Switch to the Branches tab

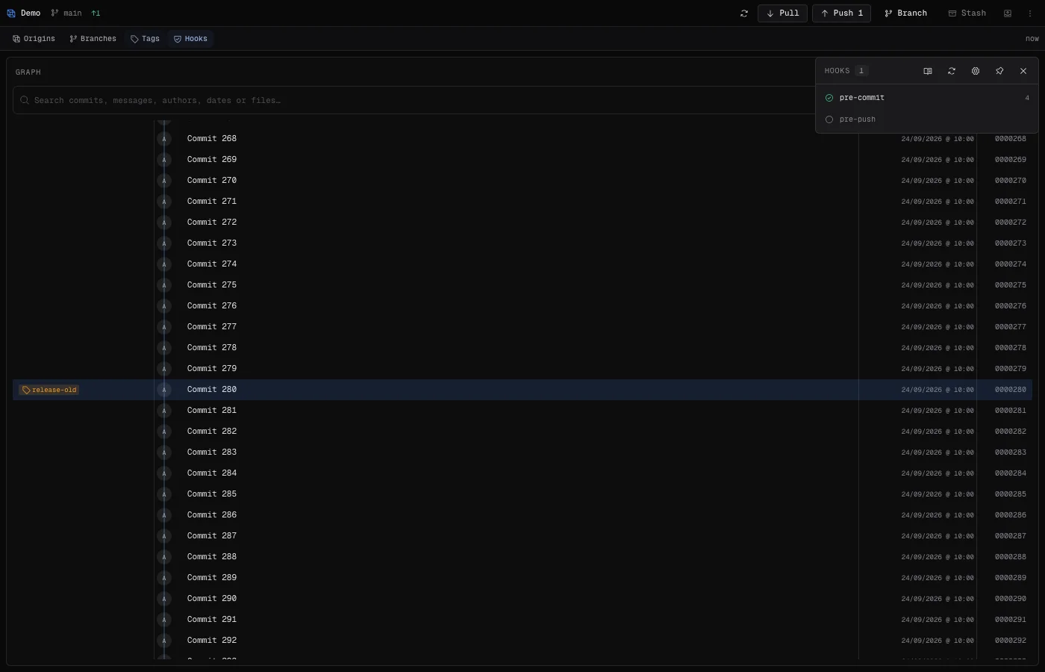(93, 39)
